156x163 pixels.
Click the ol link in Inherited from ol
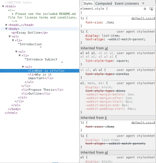pyautogui.click(x=106, y=153)
